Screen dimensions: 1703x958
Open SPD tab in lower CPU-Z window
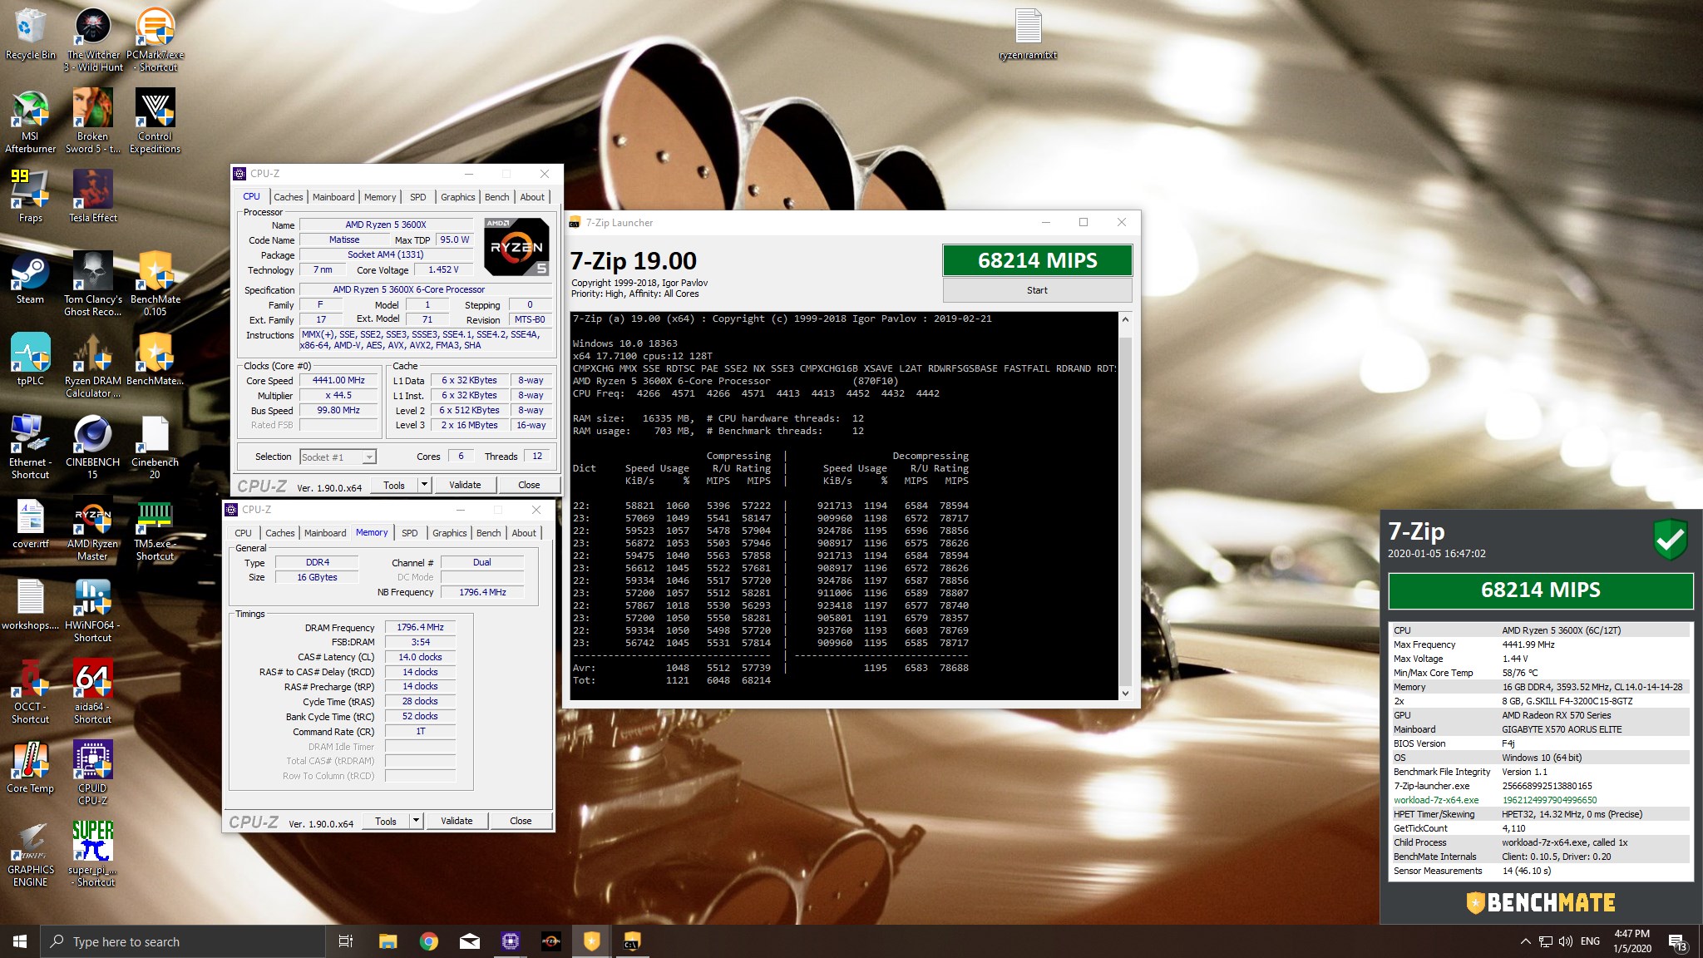[x=410, y=533]
